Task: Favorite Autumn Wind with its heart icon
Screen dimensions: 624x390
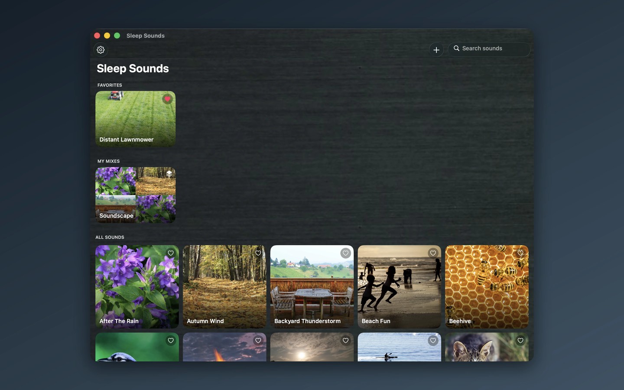Action: point(258,253)
